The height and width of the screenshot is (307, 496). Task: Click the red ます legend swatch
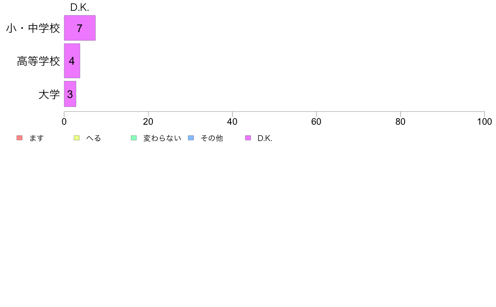(20, 138)
